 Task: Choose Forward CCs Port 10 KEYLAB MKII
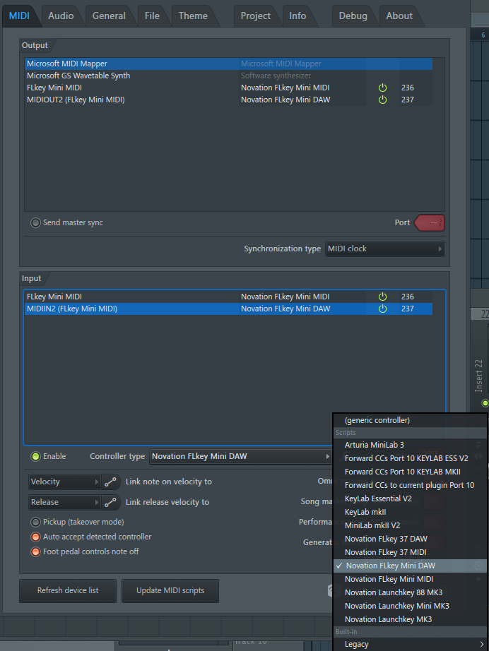[x=410, y=472]
